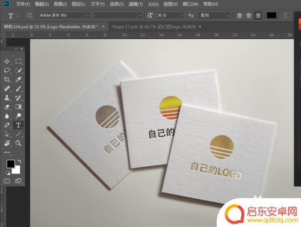Swap foreground and background colors
Viewport: 301px width, 227px height.
[x=19, y=161]
